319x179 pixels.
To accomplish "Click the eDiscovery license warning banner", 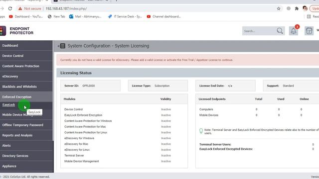I will 187,60.
